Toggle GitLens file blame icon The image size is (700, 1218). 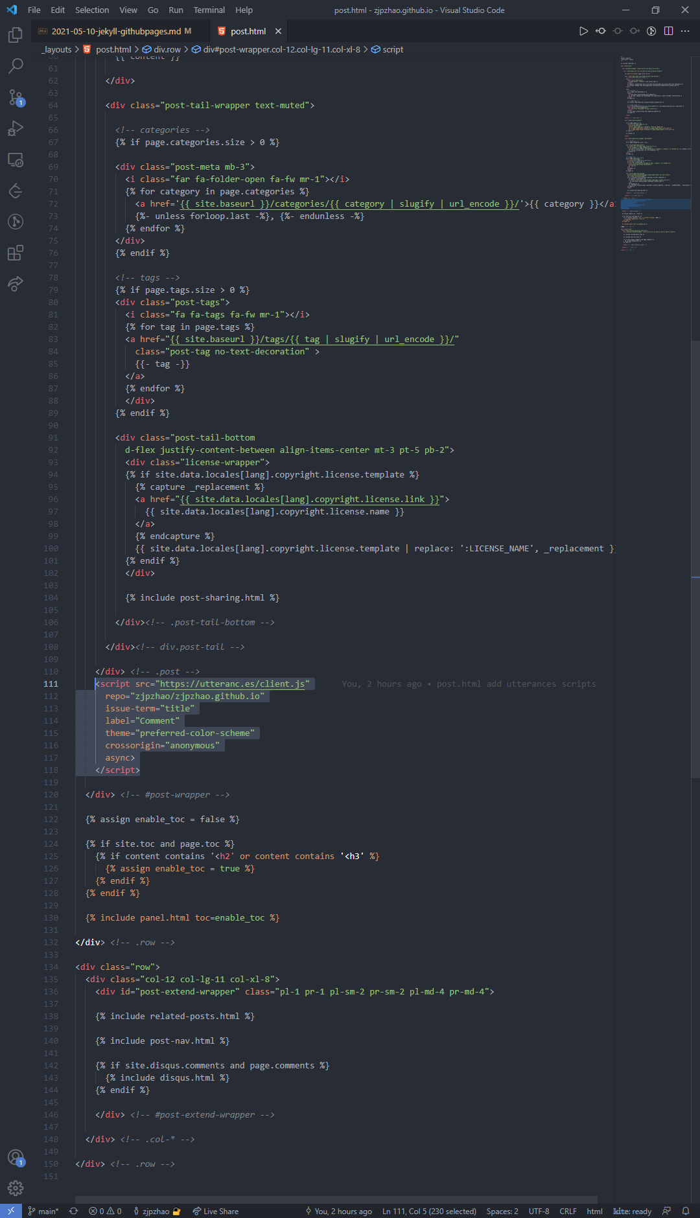(651, 31)
